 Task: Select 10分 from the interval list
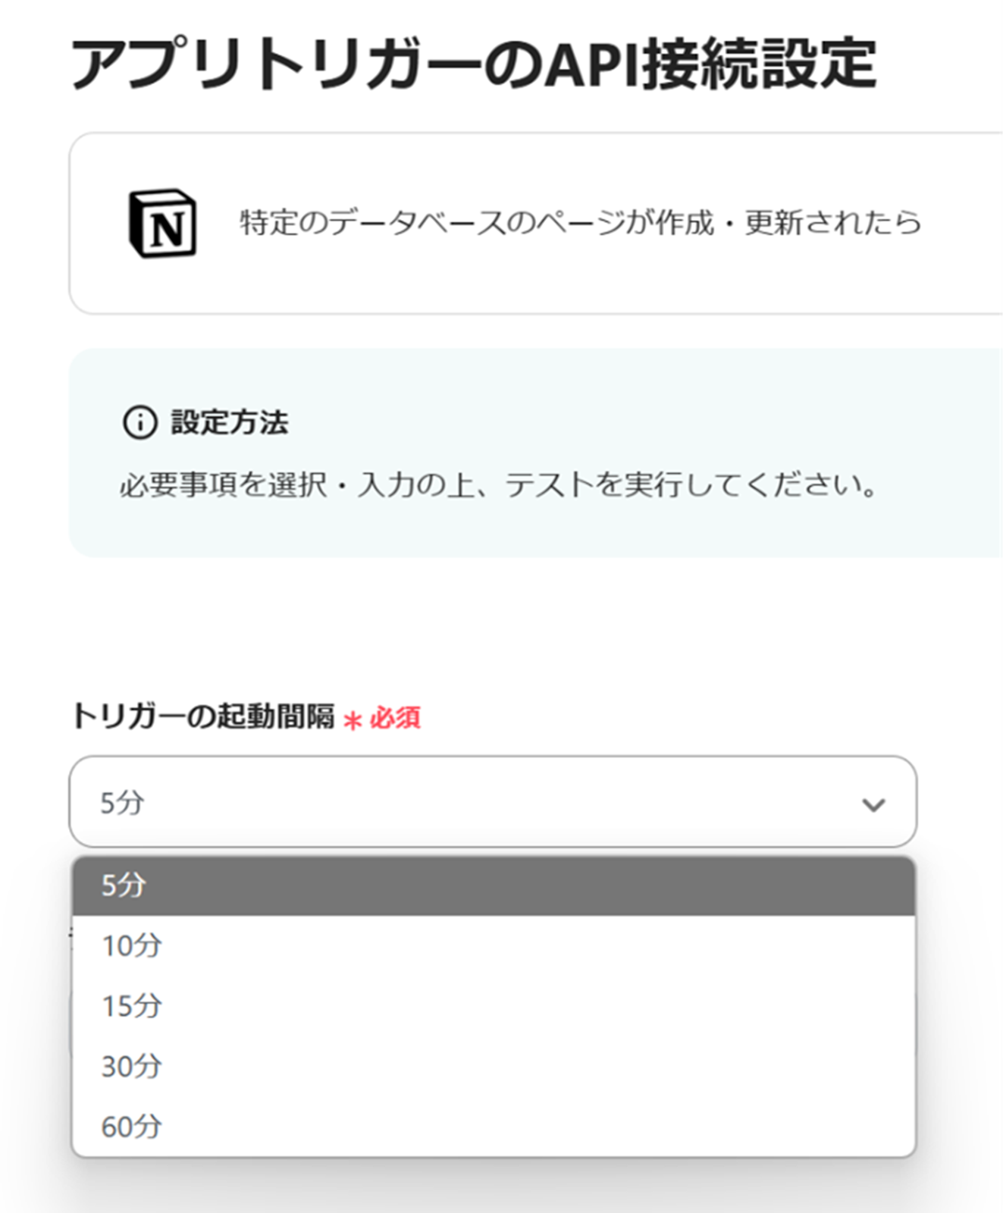click(x=132, y=945)
